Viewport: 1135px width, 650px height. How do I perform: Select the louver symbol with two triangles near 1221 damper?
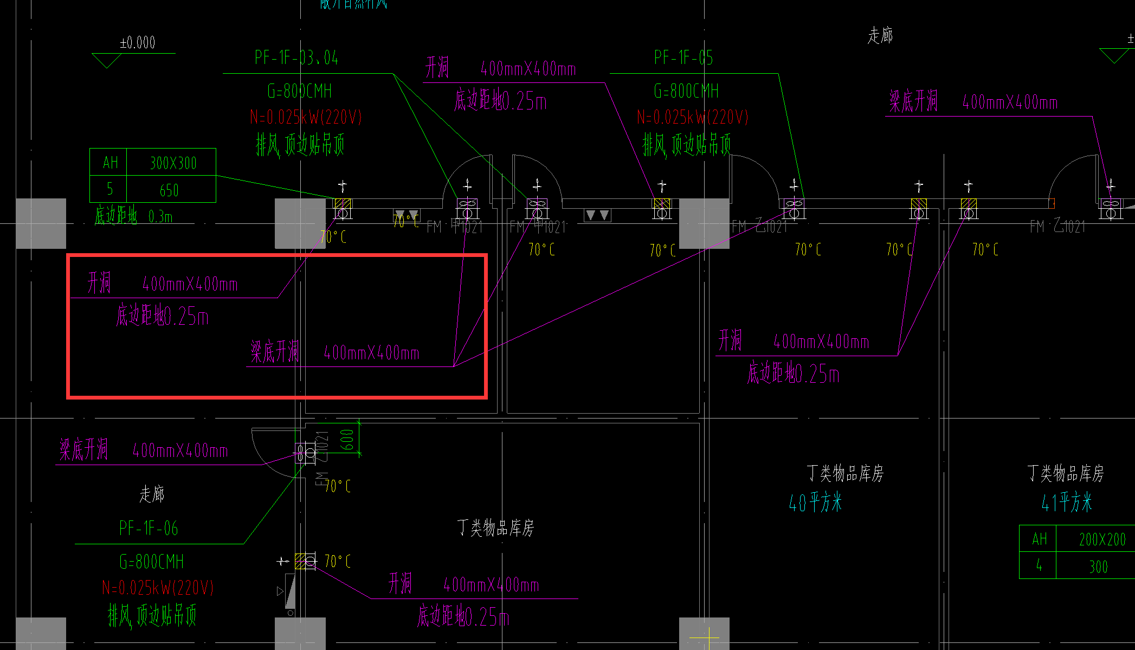coord(597,215)
